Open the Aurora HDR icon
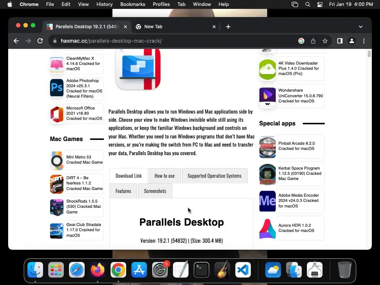The image size is (380, 285). tap(268, 229)
